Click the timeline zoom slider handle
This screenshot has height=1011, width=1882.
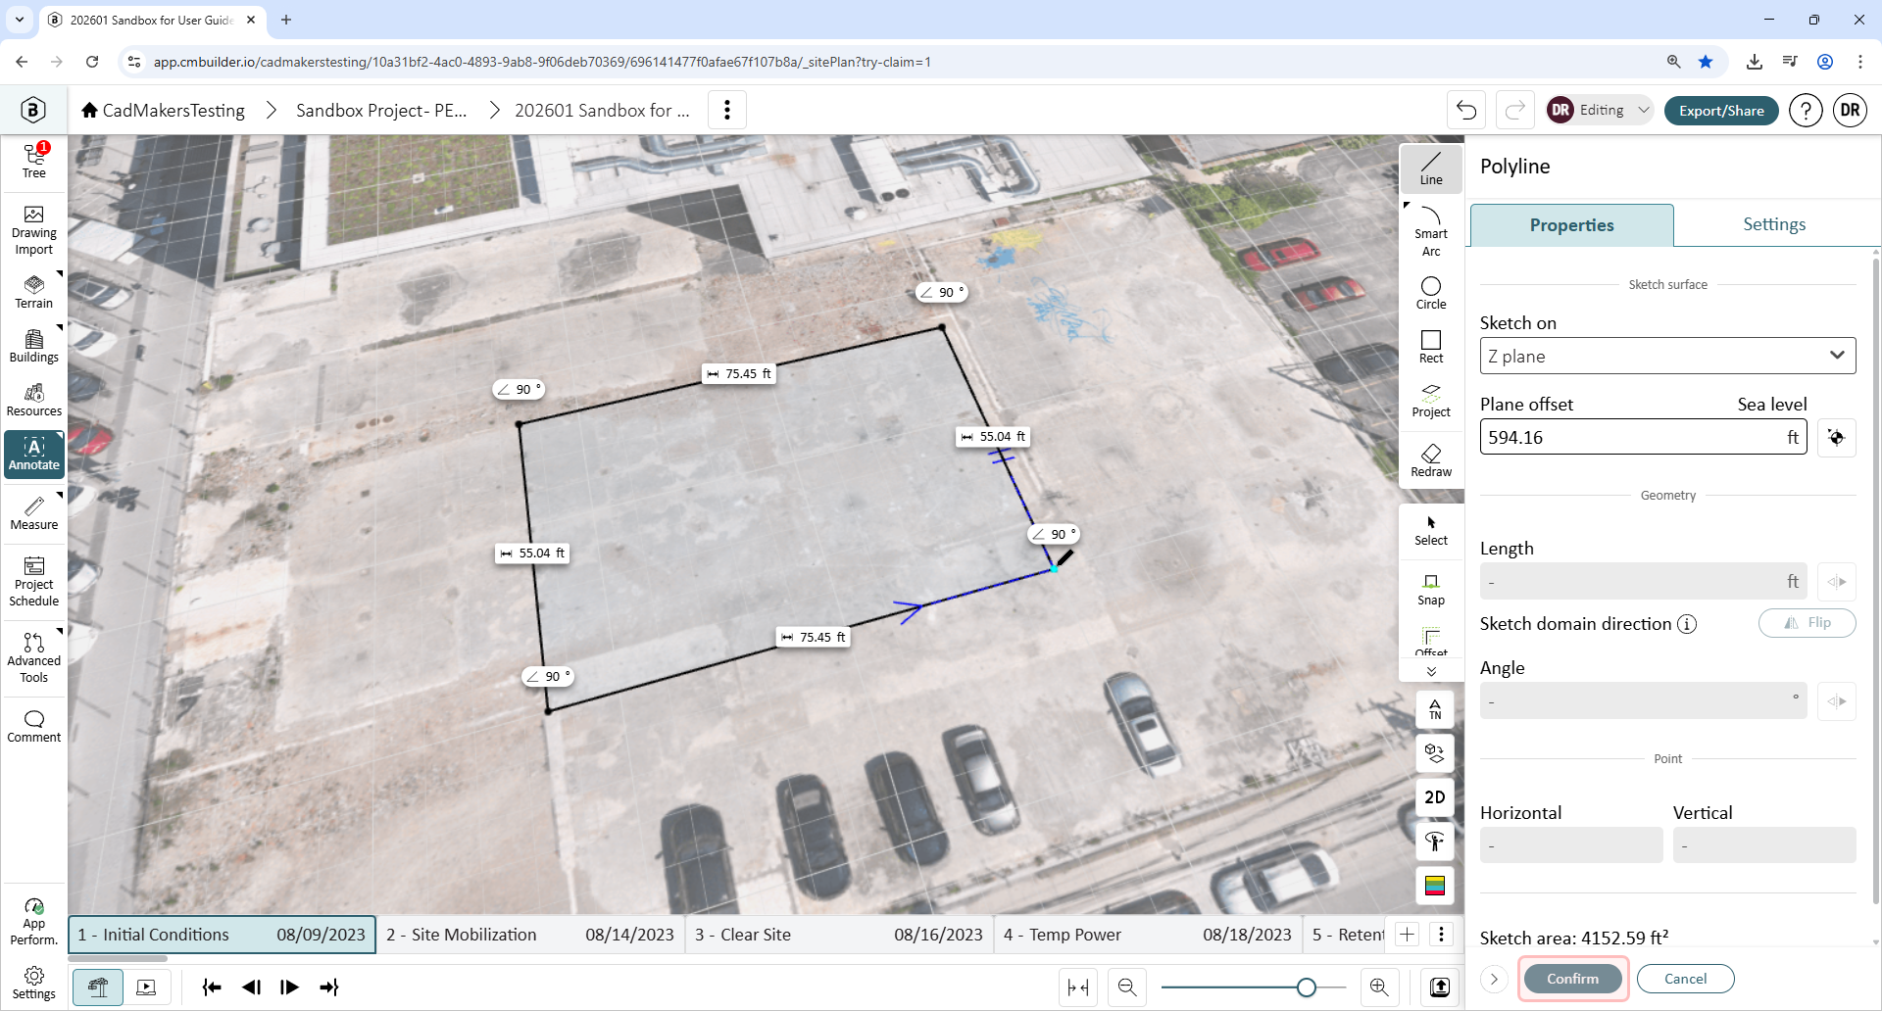point(1306,987)
